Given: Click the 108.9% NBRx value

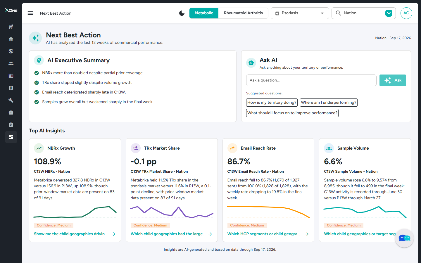Looking at the screenshot, I should 47,162.
